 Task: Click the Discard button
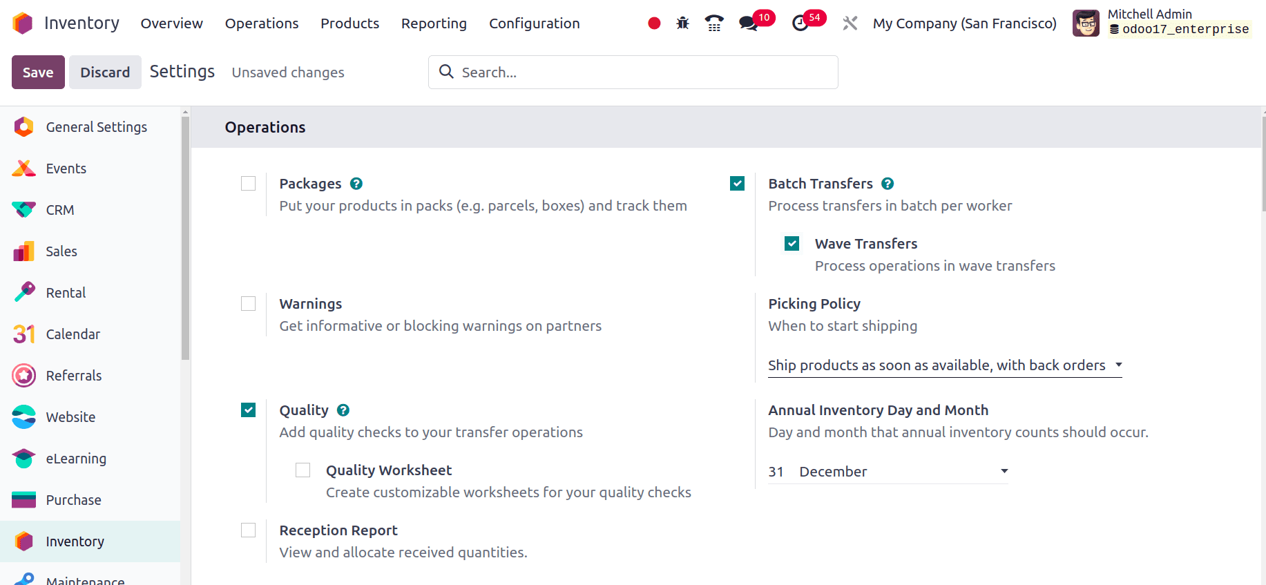point(105,73)
